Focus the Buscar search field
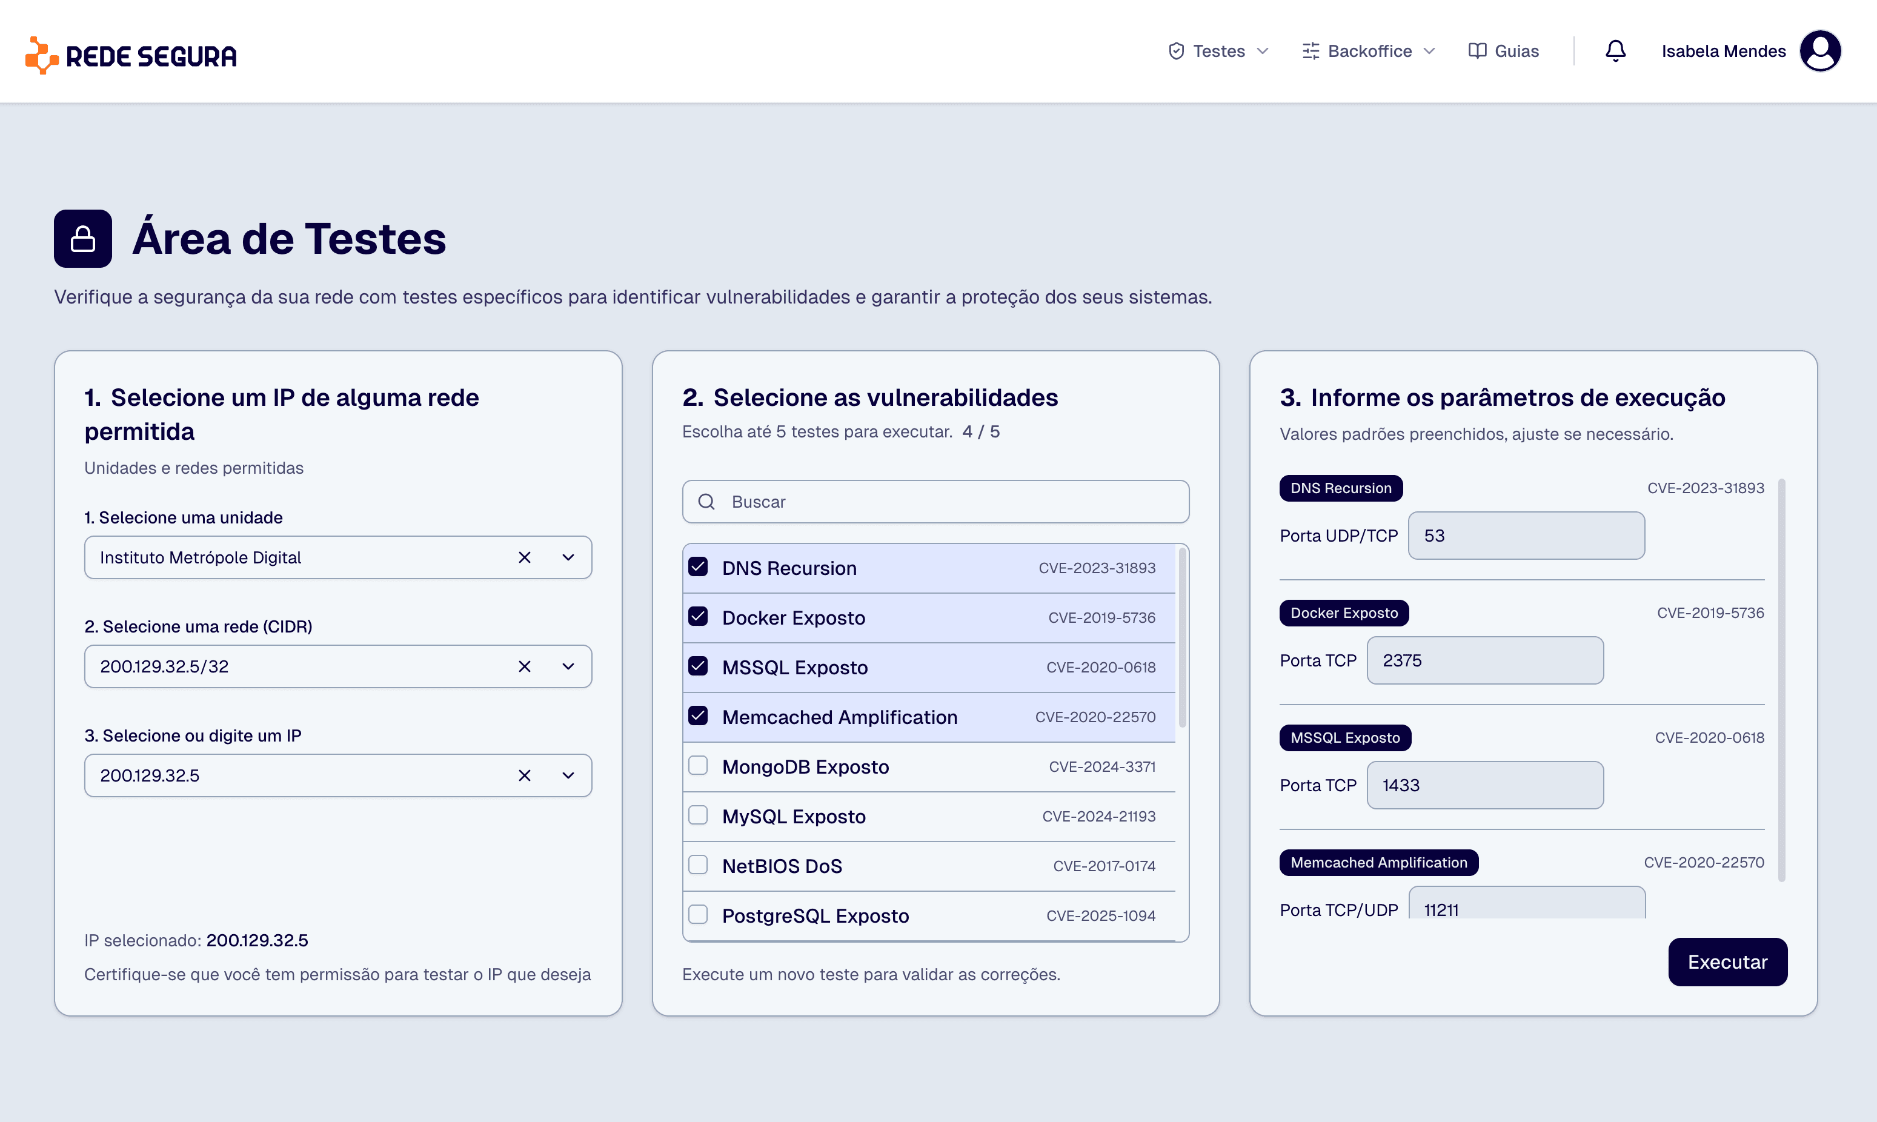This screenshot has height=1122, width=1877. click(936, 502)
